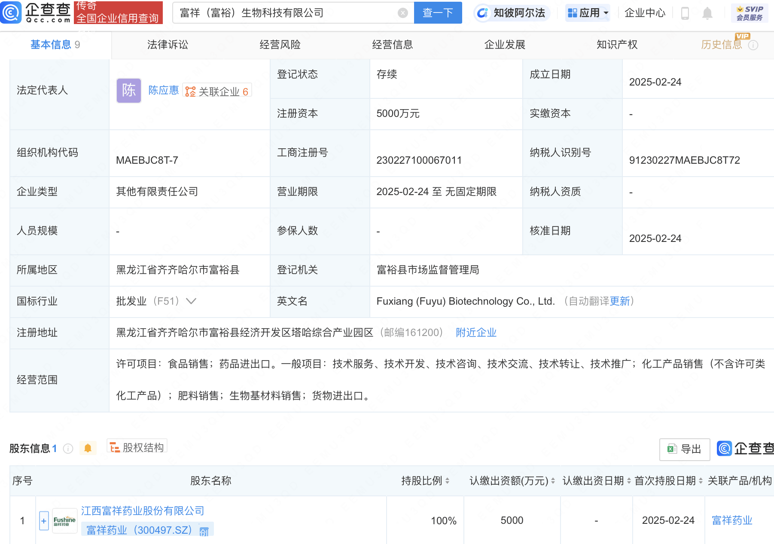Select organization code MAEBJC8T-7

(x=147, y=160)
